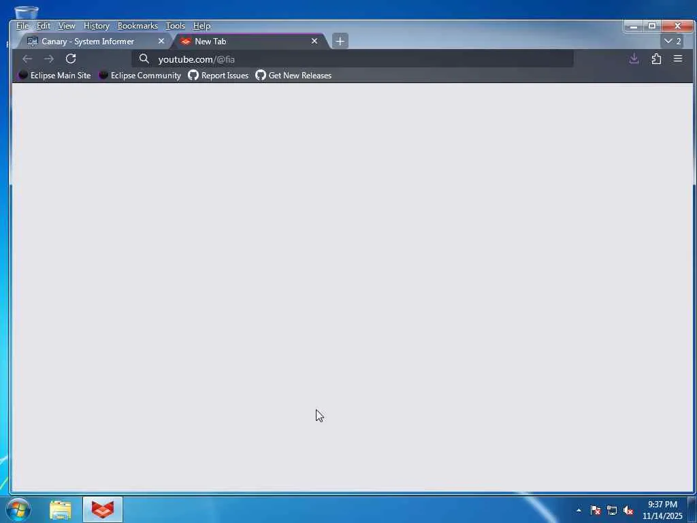Open Action Center flag icon
This screenshot has height=523, width=697.
[595, 510]
